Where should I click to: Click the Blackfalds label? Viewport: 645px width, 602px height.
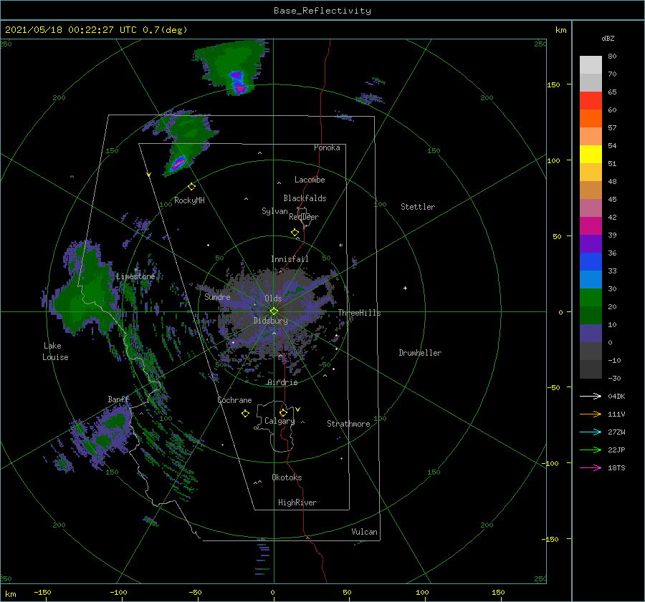tap(305, 198)
